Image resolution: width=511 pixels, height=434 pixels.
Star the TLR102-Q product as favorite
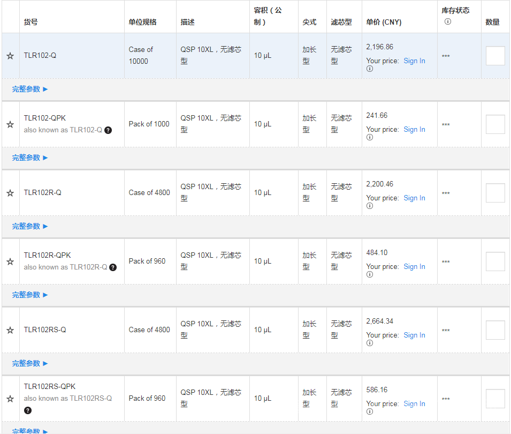tap(10, 56)
